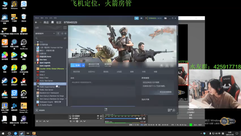The image size is (241, 136).
Task: Switch to Steam in the taskbar
Action: point(21,133)
